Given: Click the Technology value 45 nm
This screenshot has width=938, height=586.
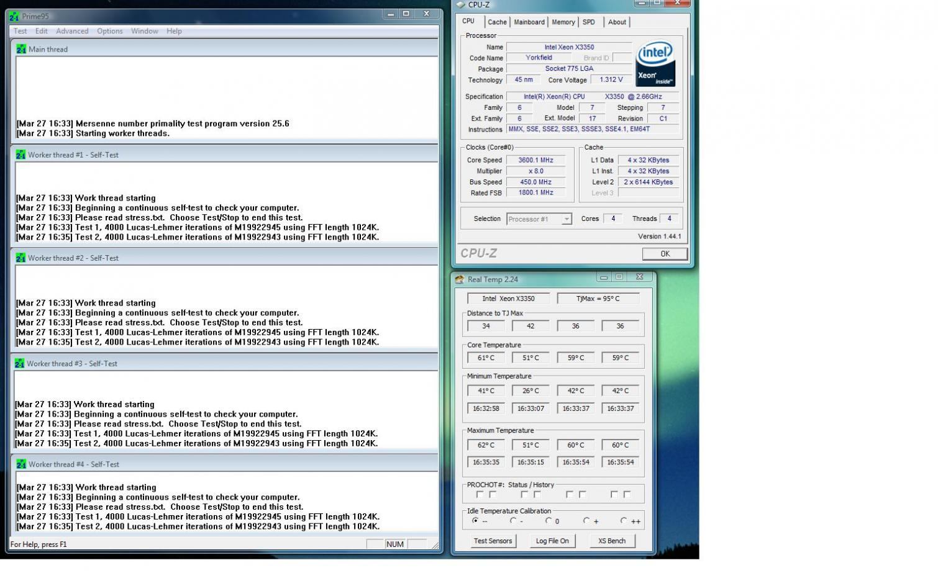Looking at the screenshot, I should point(524,80).
